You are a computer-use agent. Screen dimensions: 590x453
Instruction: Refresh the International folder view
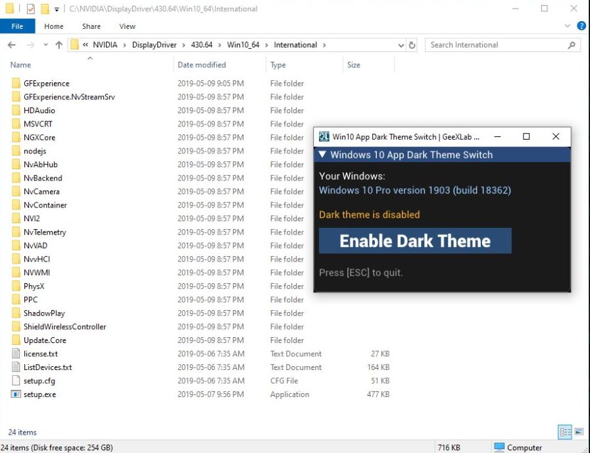(x=412, y=45)
